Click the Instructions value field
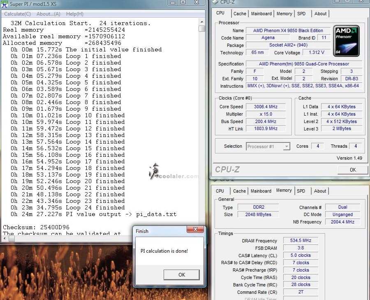370x300 pixels. (x=304, y=86)
